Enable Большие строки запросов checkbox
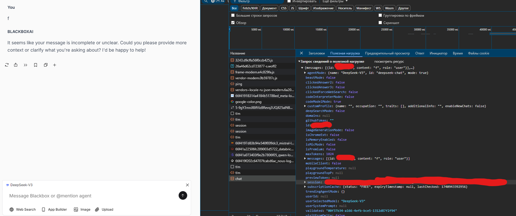 [233, 15]
